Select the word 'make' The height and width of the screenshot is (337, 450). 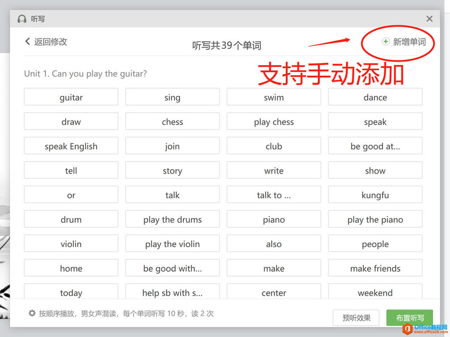tap(274, 268)
